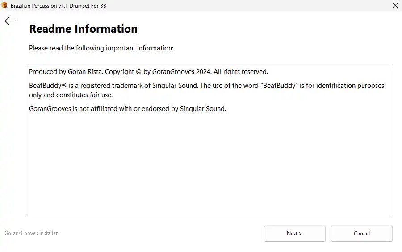The width and height of the screenshot is (402, 252).
Task: Click the copyright © symbol in readme
Action: [139, 72]
